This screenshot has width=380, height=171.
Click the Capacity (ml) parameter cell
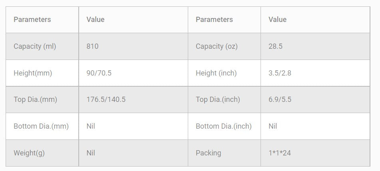[35, 46]
